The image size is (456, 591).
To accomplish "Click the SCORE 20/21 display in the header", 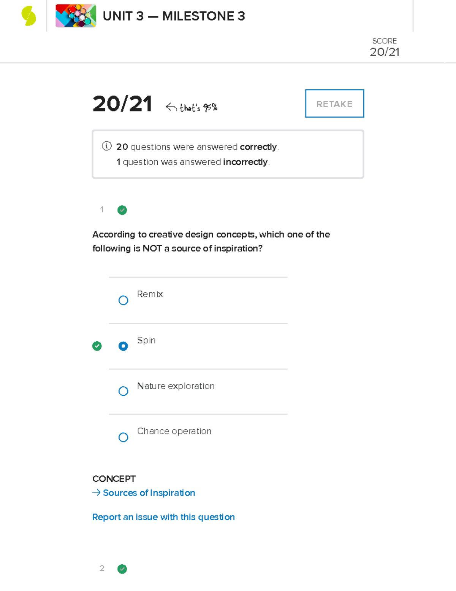I will pyautogui.click(x=384, y=46).
